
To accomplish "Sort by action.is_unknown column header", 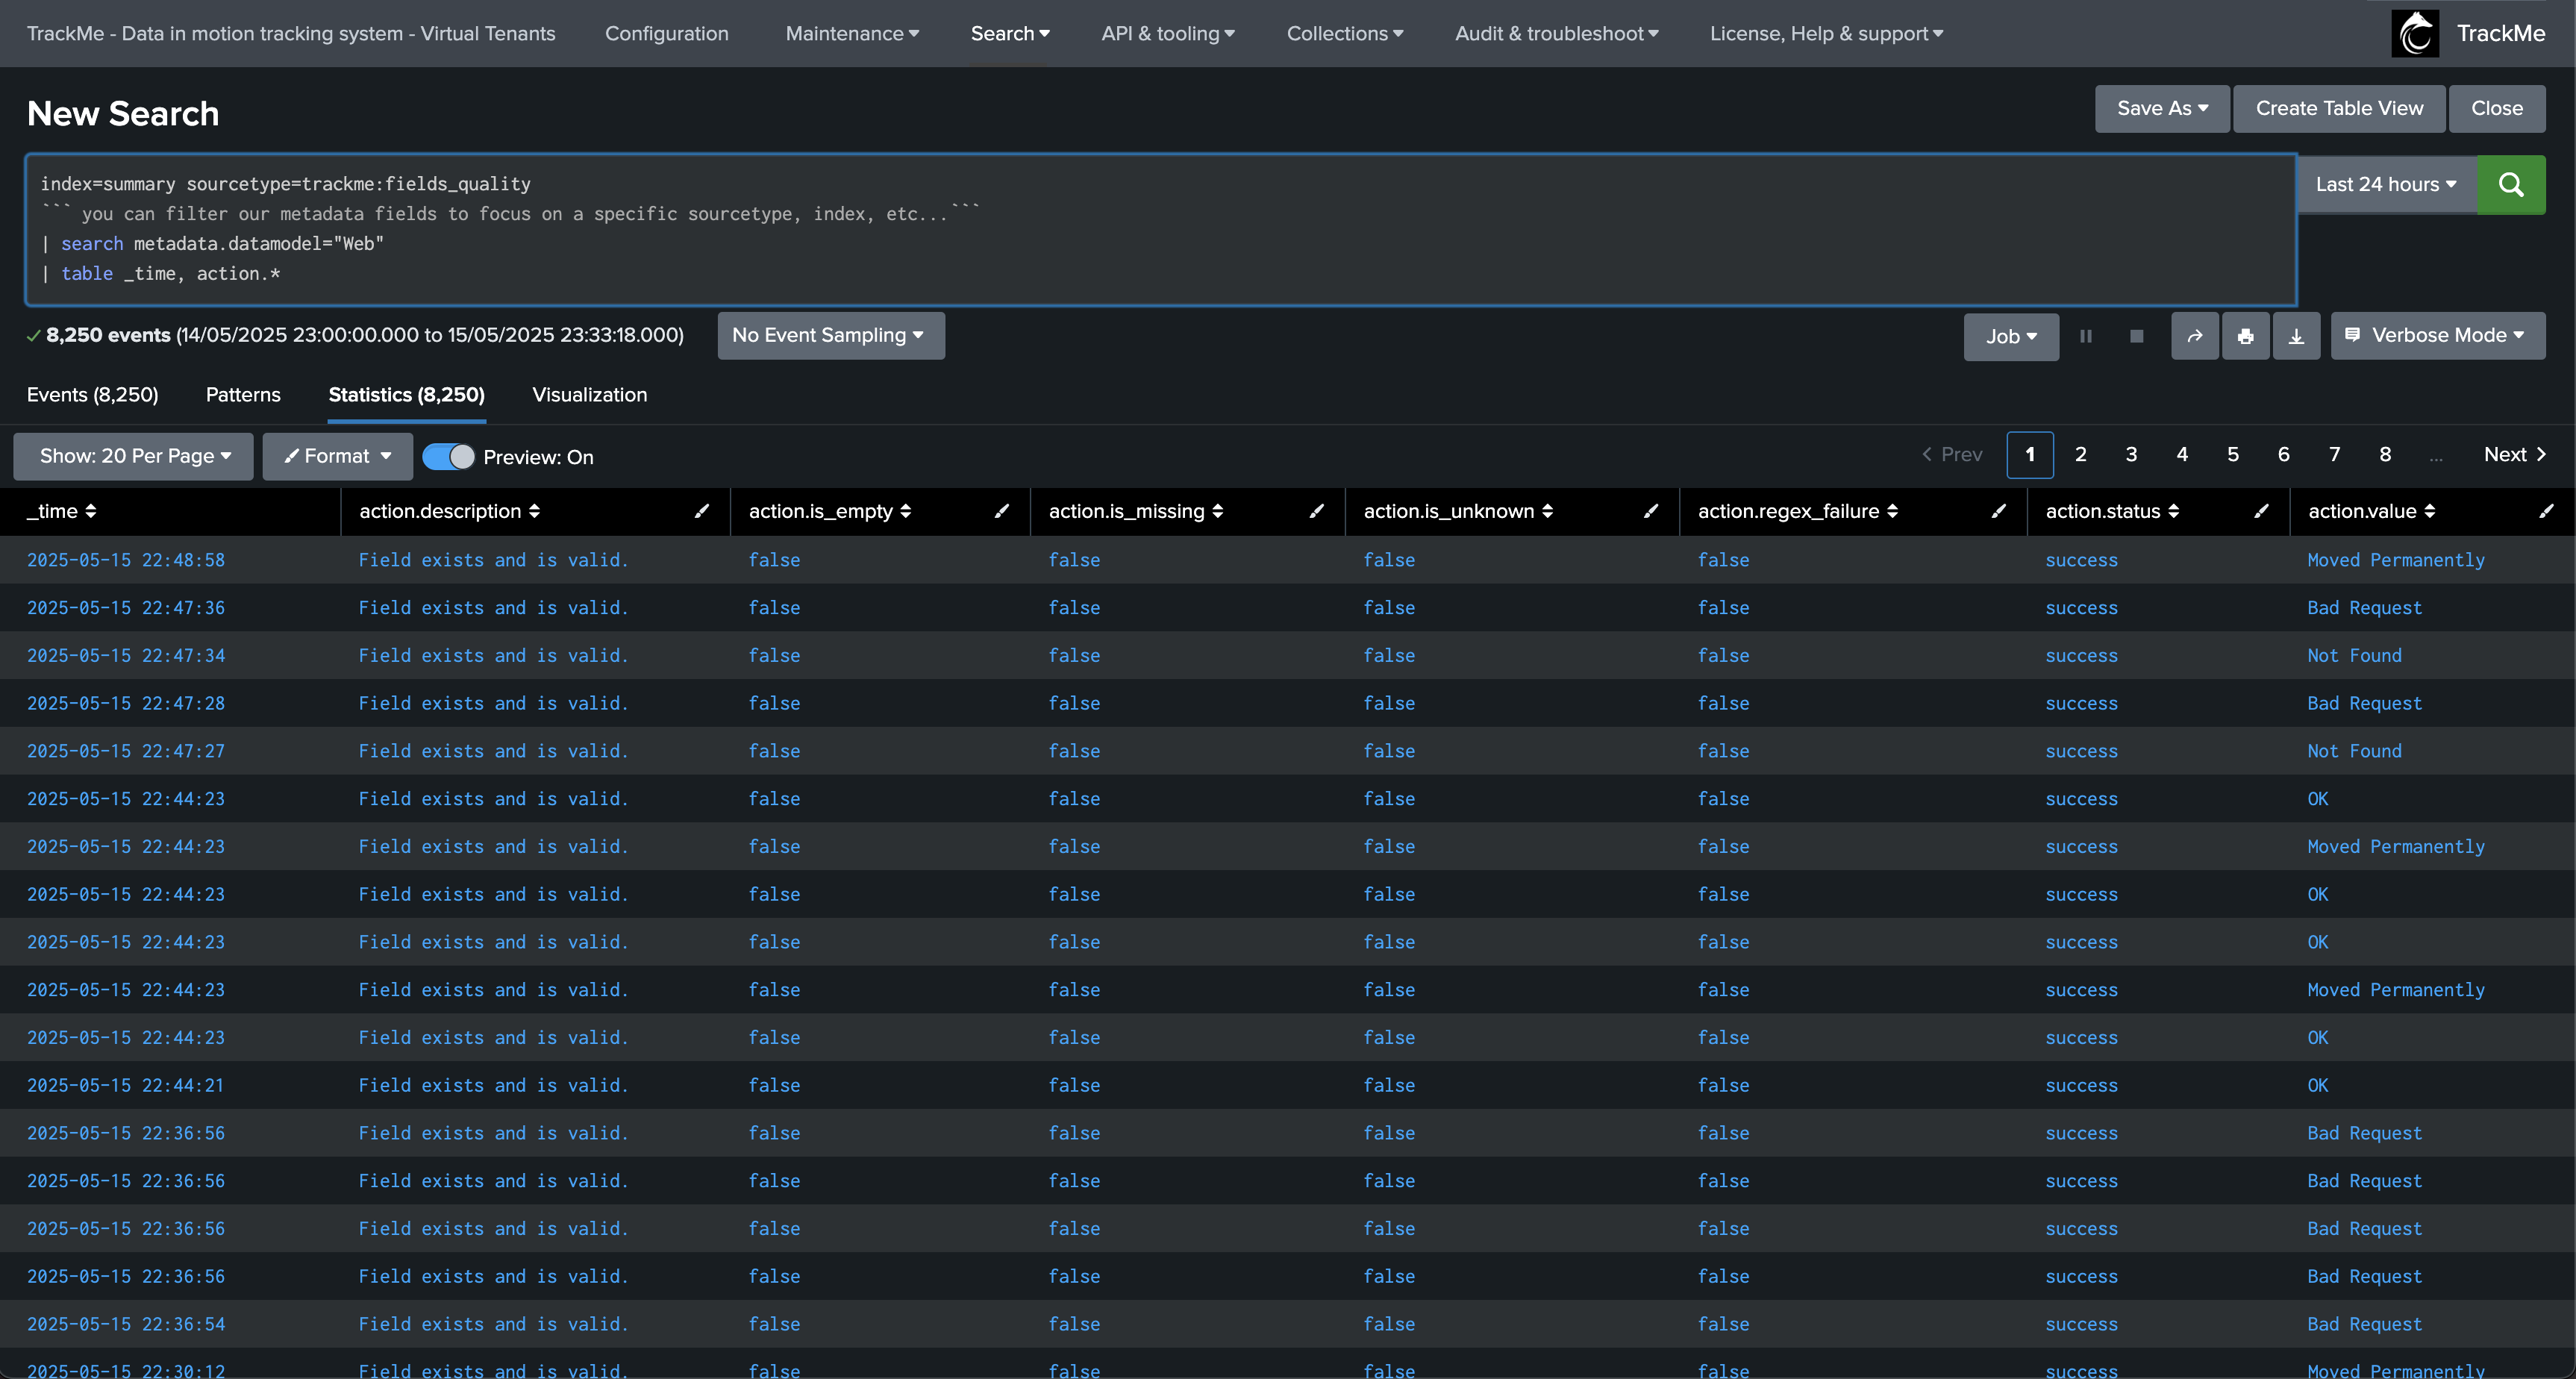I will point(1458,511).
